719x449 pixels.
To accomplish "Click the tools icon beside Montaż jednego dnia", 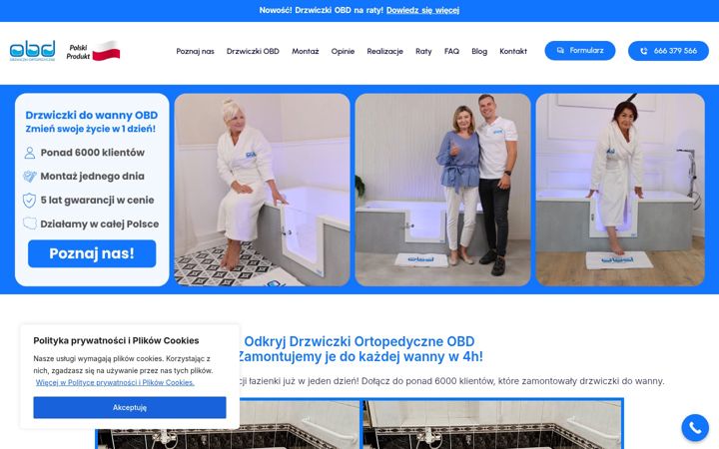I will pyautogui.click(x=30, y=177).
